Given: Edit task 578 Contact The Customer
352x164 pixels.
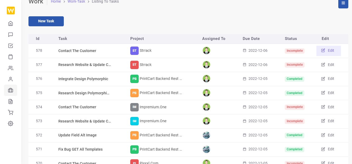Looking at the screenshot, I should tap(329, 51).
